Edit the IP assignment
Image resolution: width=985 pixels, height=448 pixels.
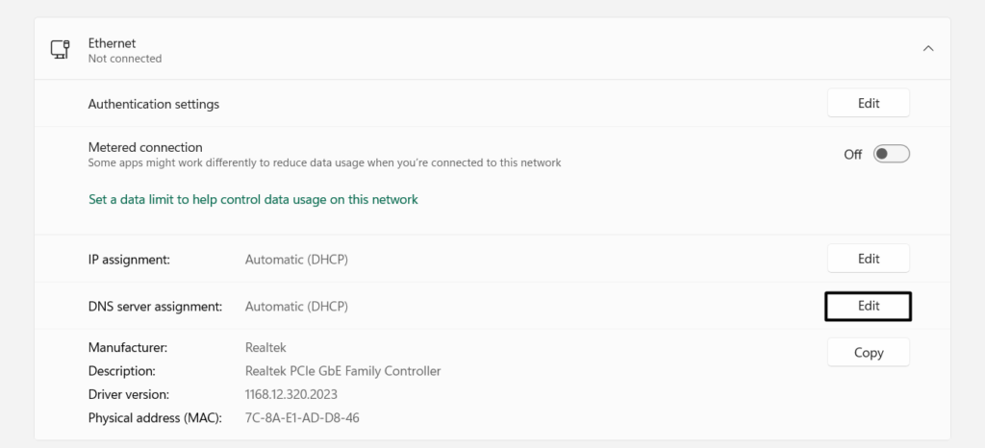(x=868, y=259)
